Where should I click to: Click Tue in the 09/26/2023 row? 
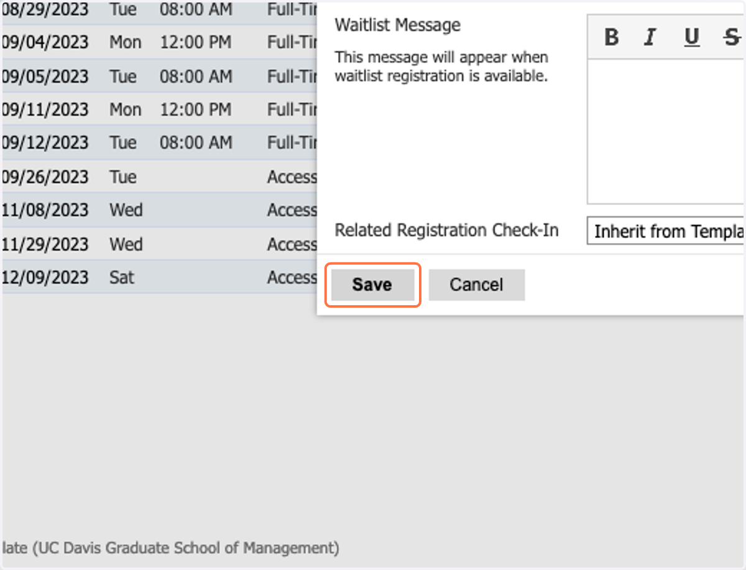click(123, 177)
